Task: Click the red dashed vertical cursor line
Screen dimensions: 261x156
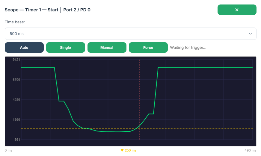Action: (139, 90)
